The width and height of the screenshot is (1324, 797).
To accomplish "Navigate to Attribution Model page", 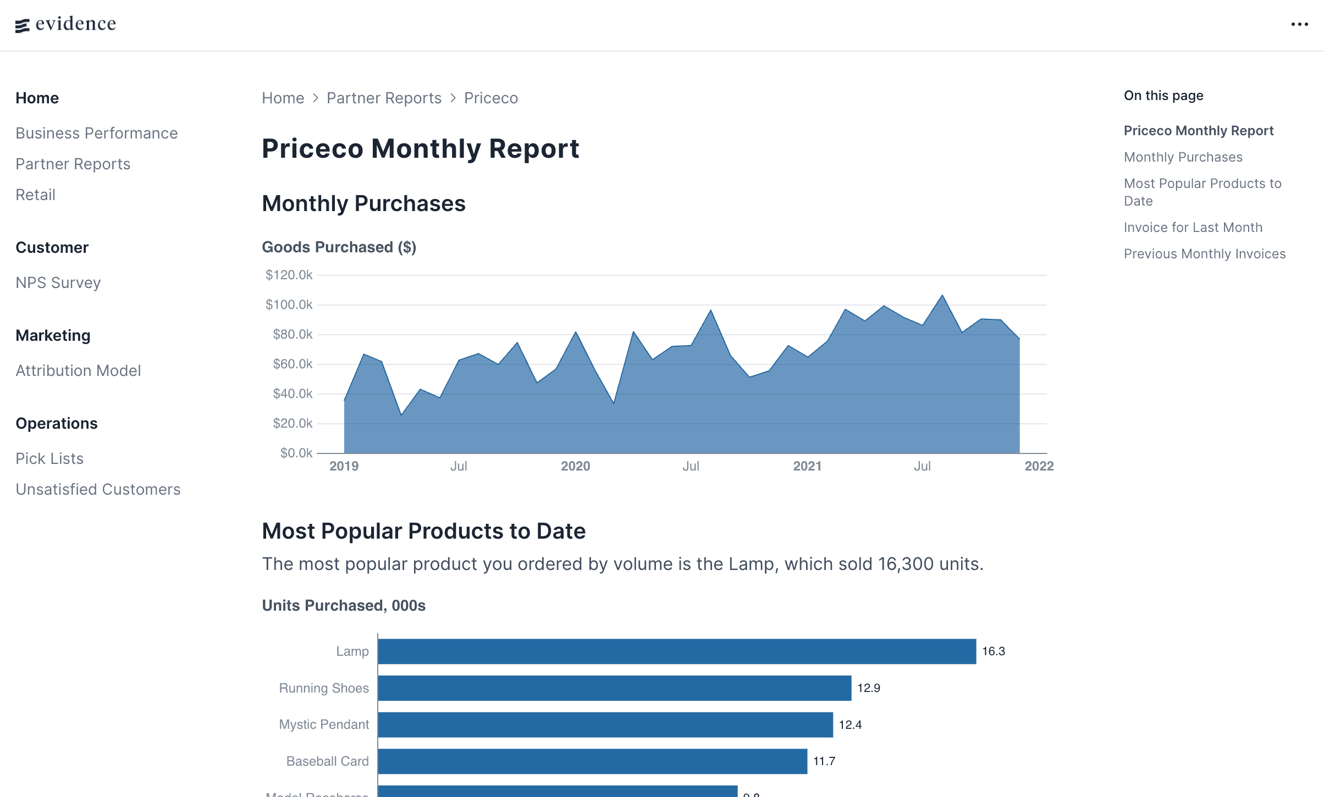I will (78, 370).
